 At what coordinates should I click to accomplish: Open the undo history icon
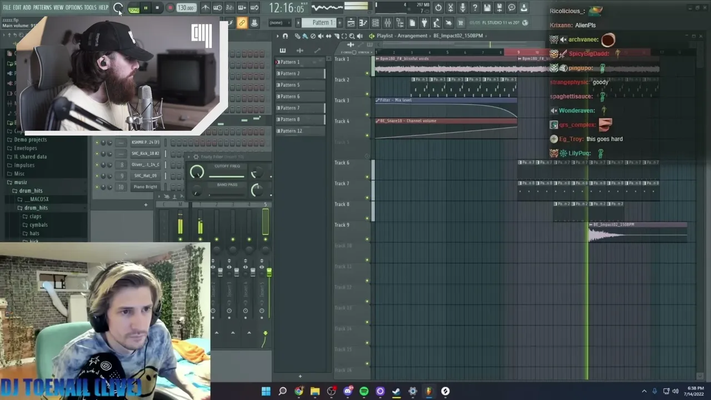point(438,8)
